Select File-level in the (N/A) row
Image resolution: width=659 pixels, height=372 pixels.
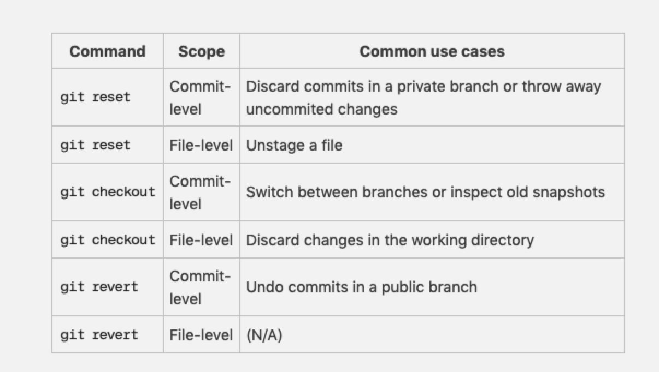[x=201, y=335]
